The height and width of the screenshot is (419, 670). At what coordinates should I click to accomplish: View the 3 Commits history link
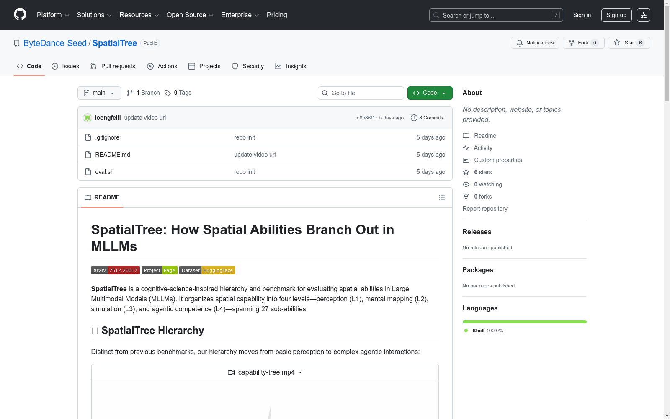tap(427, 118)
